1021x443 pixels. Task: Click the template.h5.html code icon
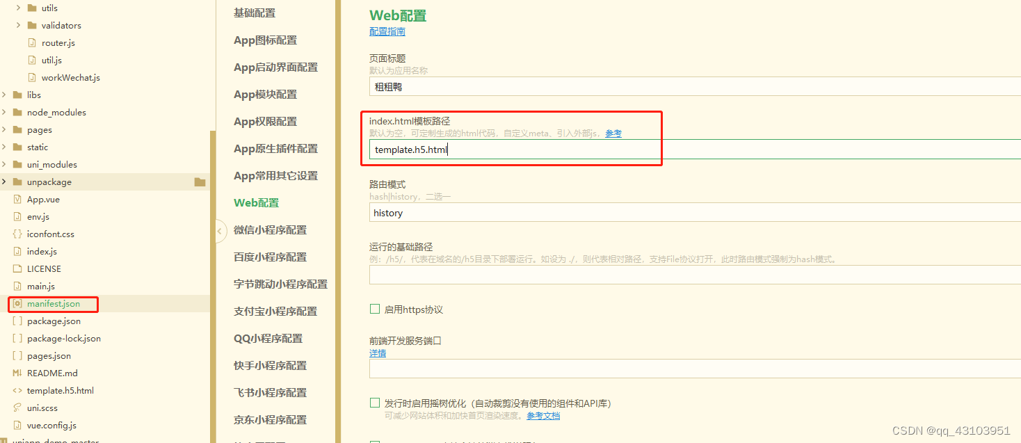pos(17,390)
